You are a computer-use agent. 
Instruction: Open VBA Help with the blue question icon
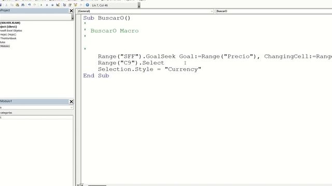tap(87, 5)
